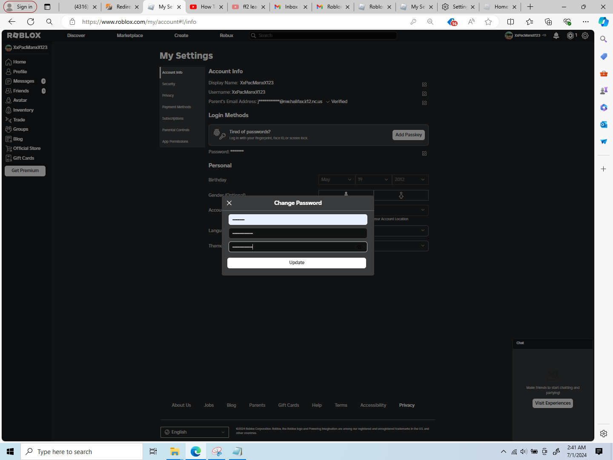The image size is (613, 460).
Task: Select the male gender icon button
Action: tap(346, 195)
